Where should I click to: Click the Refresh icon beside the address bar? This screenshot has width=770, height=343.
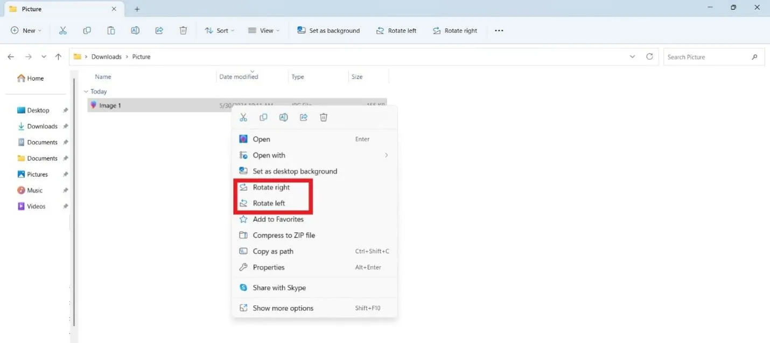point(649,56)
